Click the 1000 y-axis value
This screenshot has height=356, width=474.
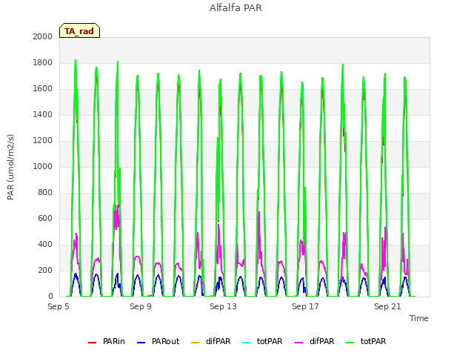point(43,166)
